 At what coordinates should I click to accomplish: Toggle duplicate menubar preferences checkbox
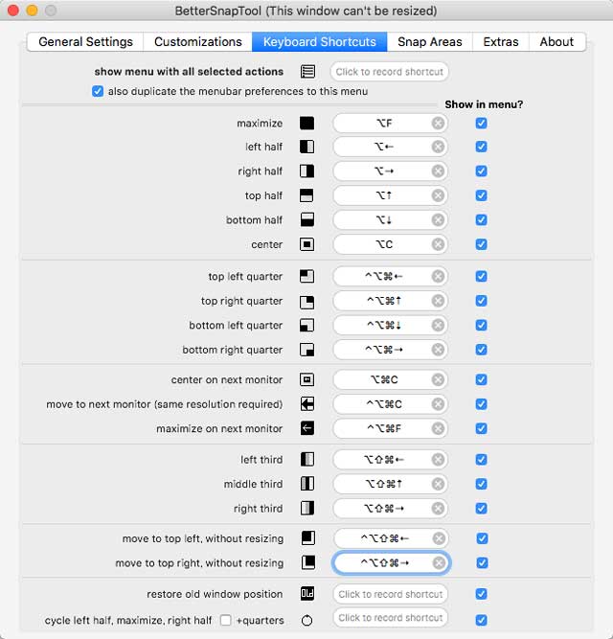[98, 91]
